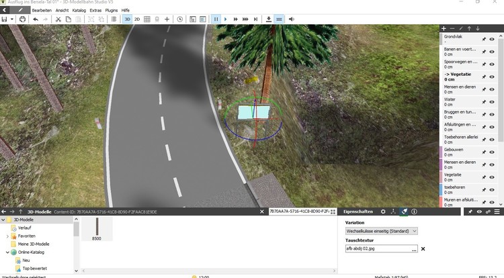Viewport: 504px width, 278px height.
Task: Open the Variation dropdown
Action: pyautogui.click(x=381, y=231)
